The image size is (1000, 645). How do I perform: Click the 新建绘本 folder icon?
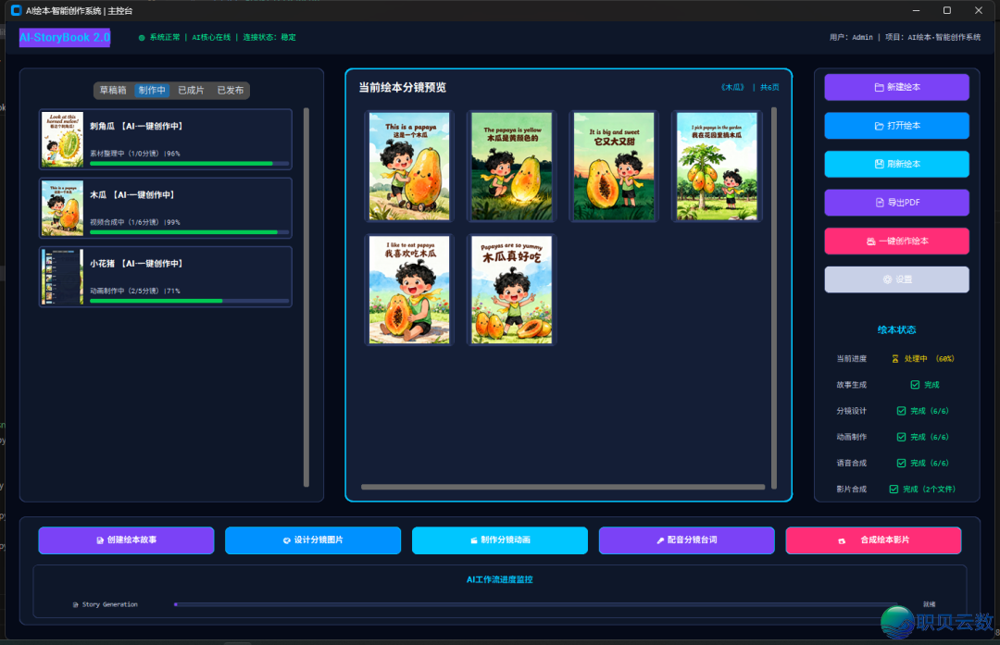(x=879, y=87)
